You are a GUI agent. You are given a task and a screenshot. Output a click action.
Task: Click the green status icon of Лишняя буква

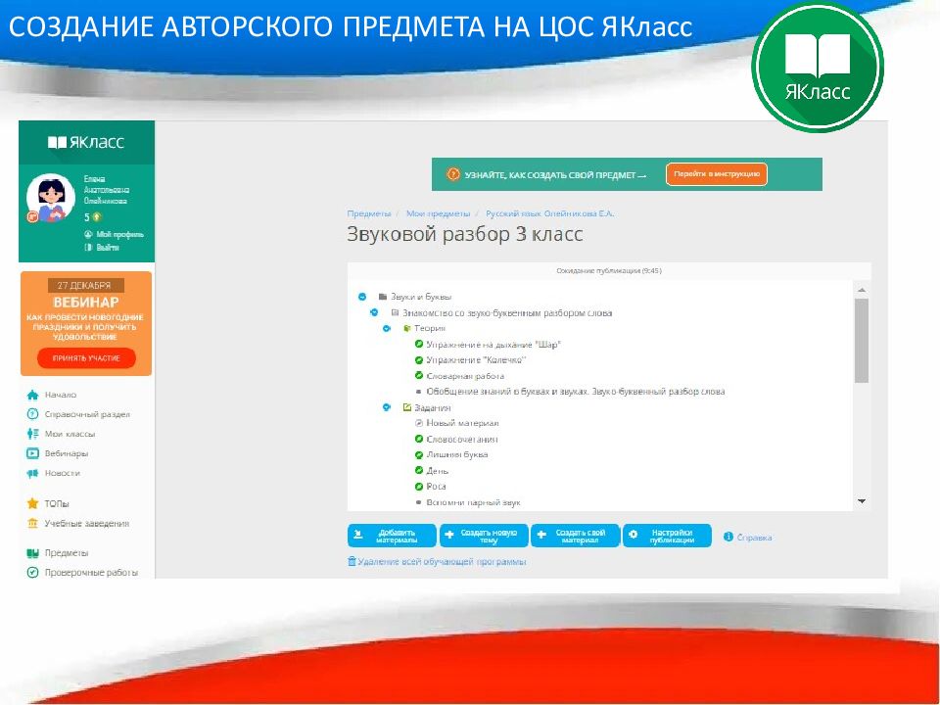click(x=419, y=455)
